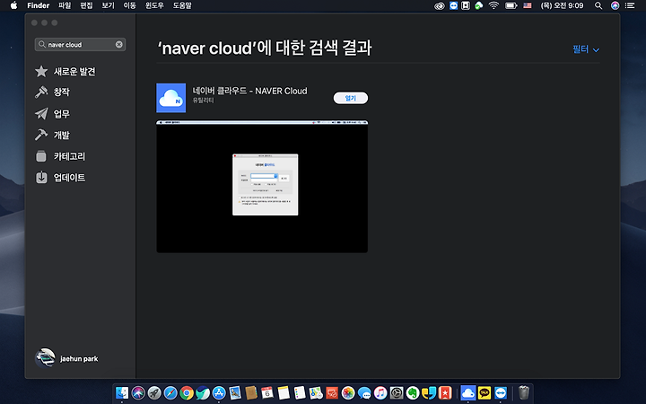This screenshot has height=404, width=646.
Task: Open the 보기 (View) menu
Action: 108,5
